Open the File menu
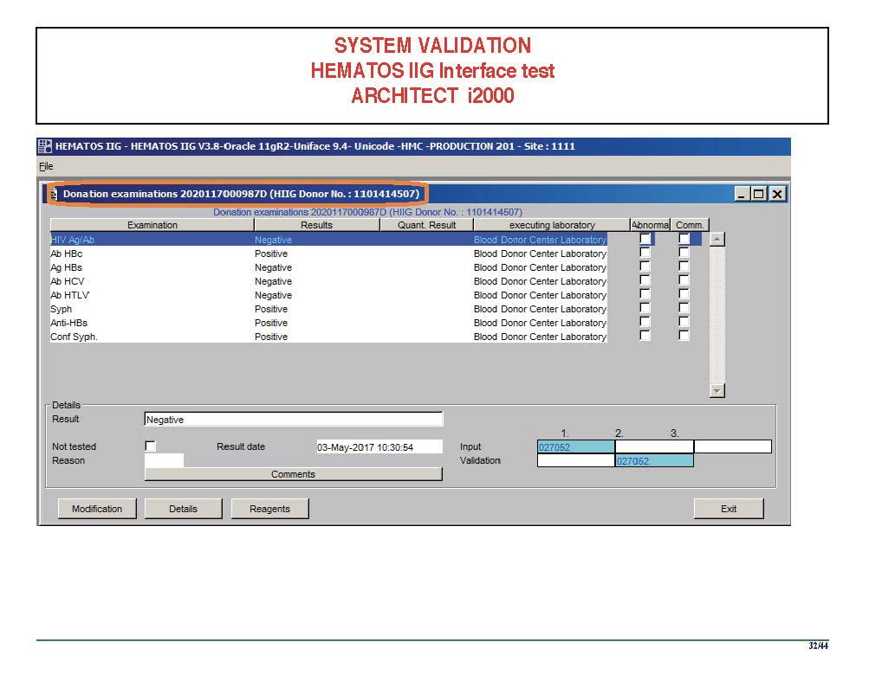The height and width of the screenshot is (687, 882). (46, 166)
